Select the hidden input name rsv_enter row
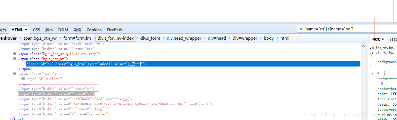The height and width of the screenshot is (120, 397). click(64, 114)
